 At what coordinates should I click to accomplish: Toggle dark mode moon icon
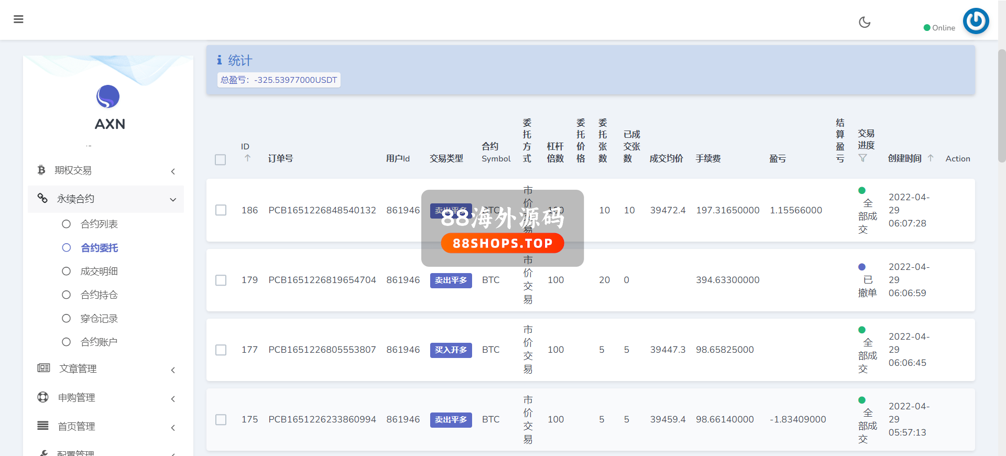(865, 22)
